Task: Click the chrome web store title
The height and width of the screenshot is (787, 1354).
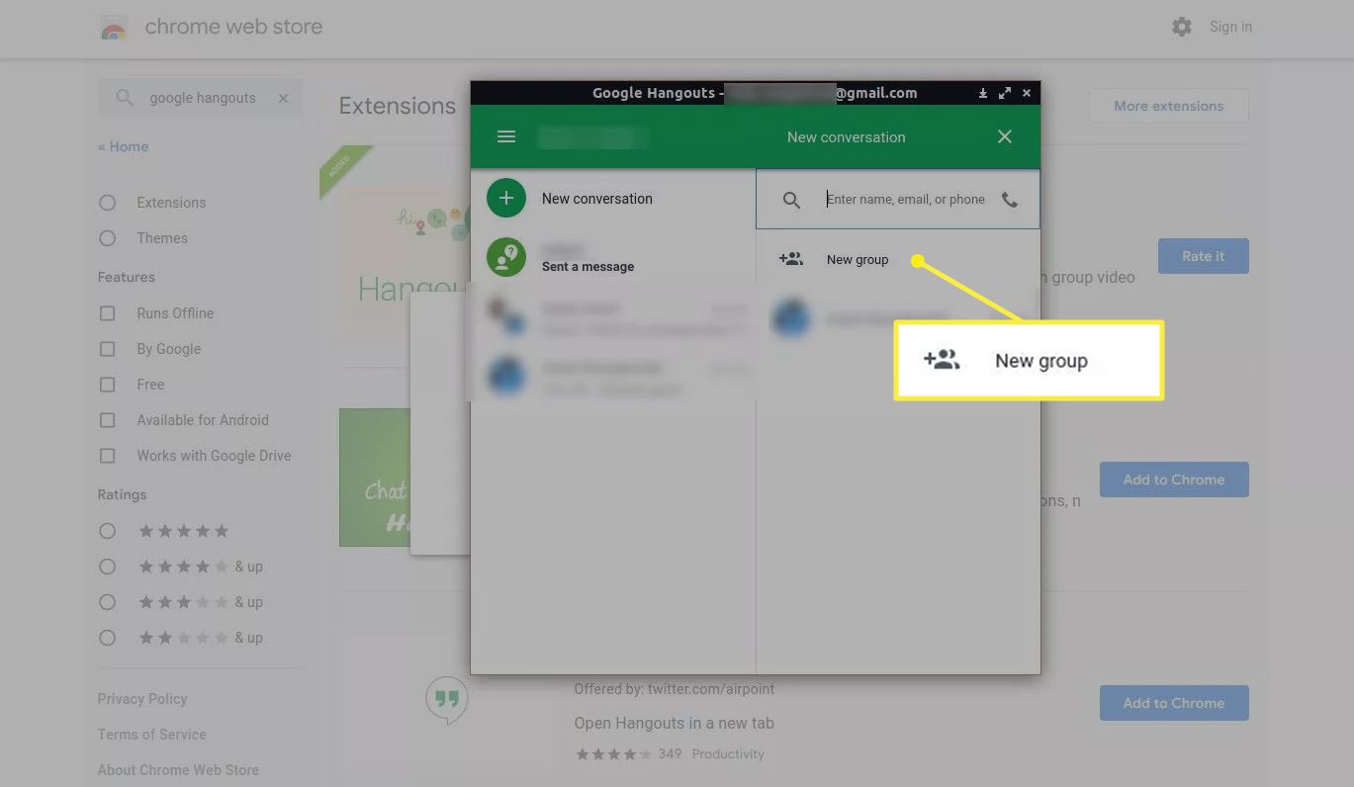Action: coord(233,27)
